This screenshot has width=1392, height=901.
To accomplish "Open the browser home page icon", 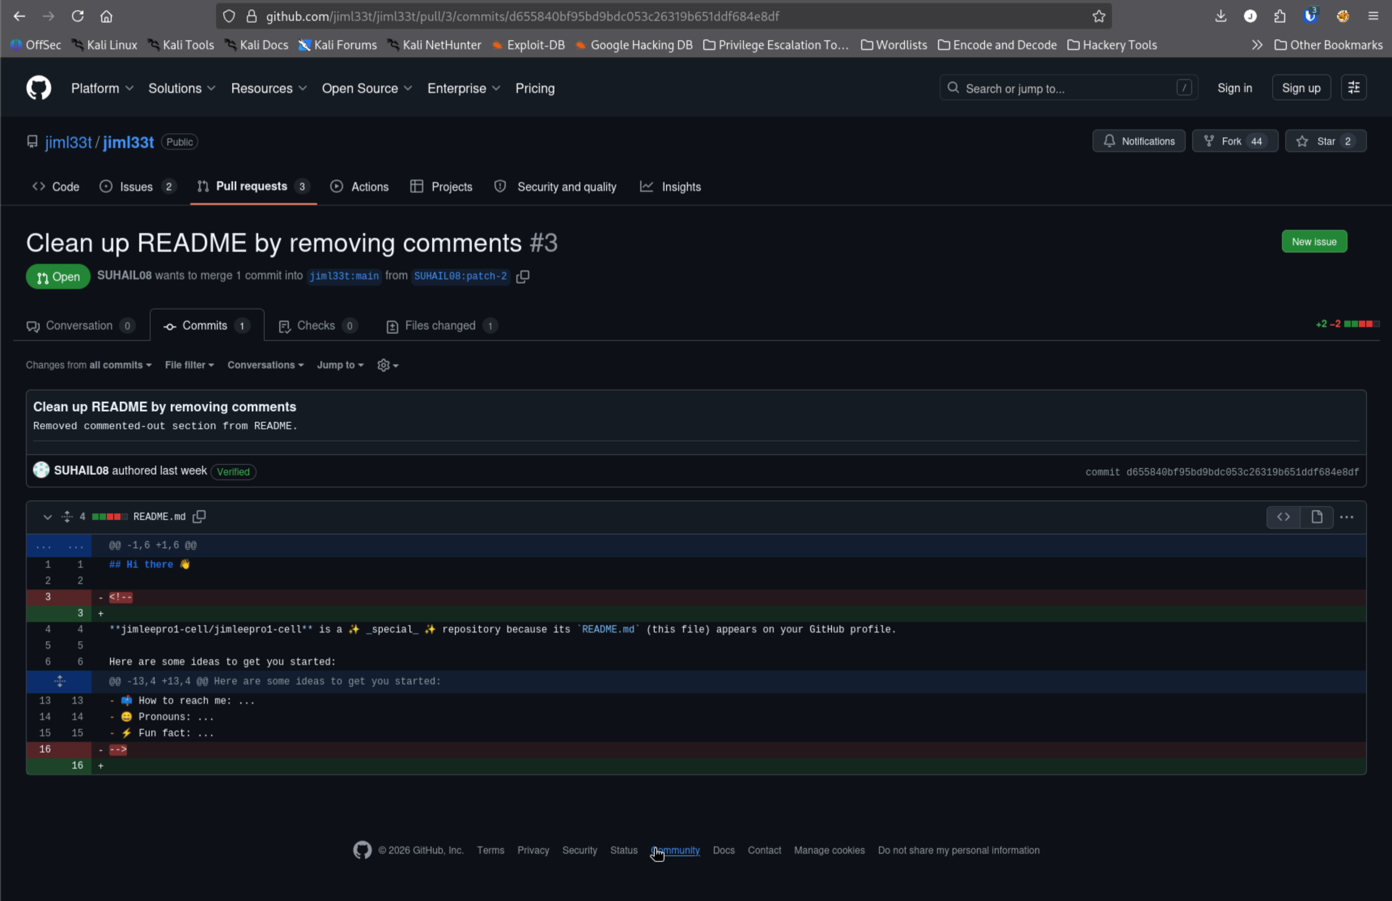I will pyautogui.click(x=106, y=16).
